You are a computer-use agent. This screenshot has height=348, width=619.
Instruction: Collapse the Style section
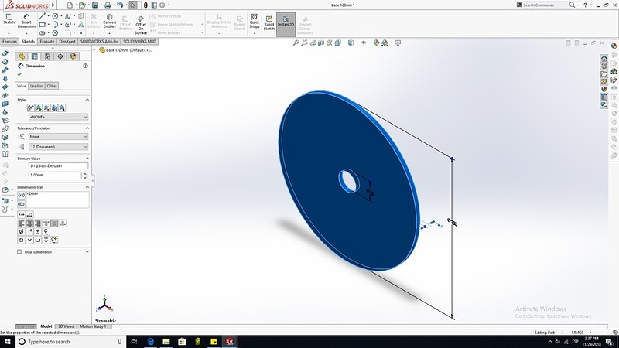[x=87, y=100]
